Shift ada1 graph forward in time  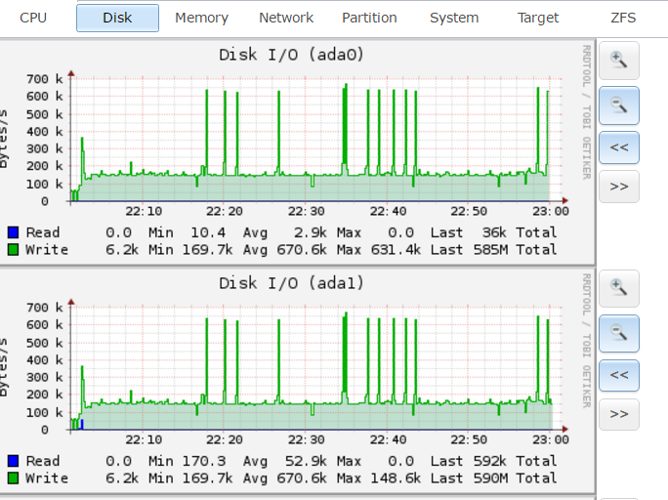click(619, 414)
